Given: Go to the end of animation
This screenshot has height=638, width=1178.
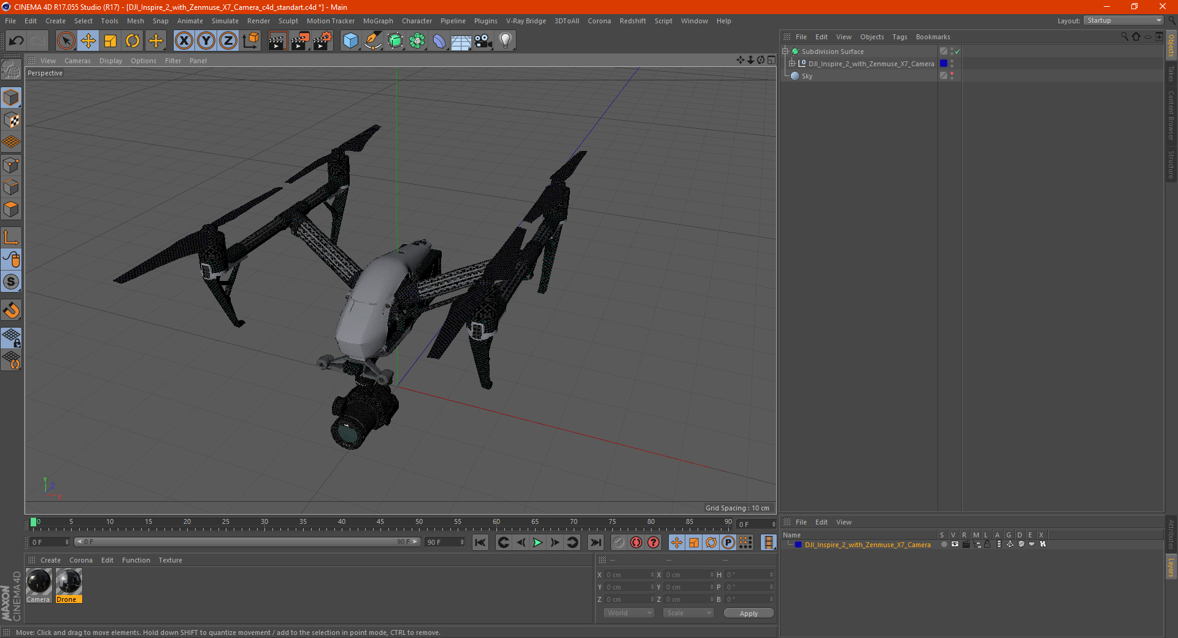Looking at the screenshot, I should point(595,542).
